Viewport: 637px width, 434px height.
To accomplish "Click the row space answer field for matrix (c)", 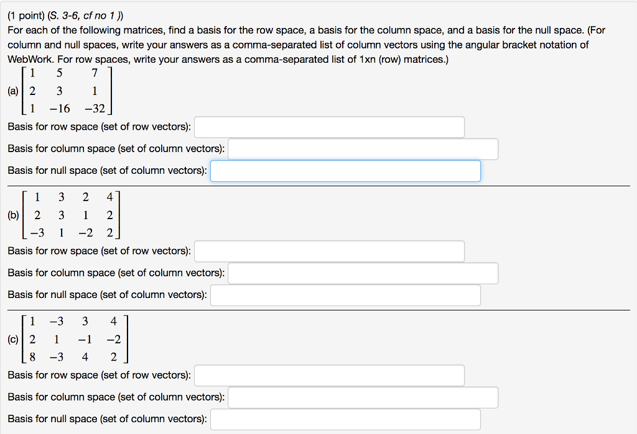I will tap(329, 375).
